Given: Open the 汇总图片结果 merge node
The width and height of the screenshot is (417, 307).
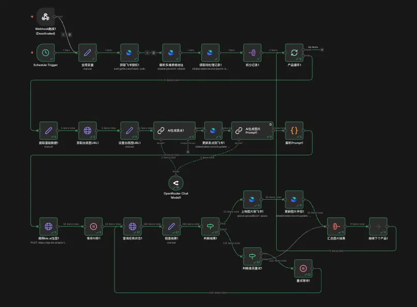Looking at the screenshot, I should click(336, 226).
